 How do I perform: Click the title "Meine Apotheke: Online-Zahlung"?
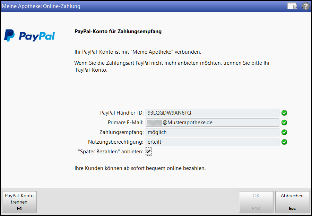pyautogui.click(x=41, y=6)
